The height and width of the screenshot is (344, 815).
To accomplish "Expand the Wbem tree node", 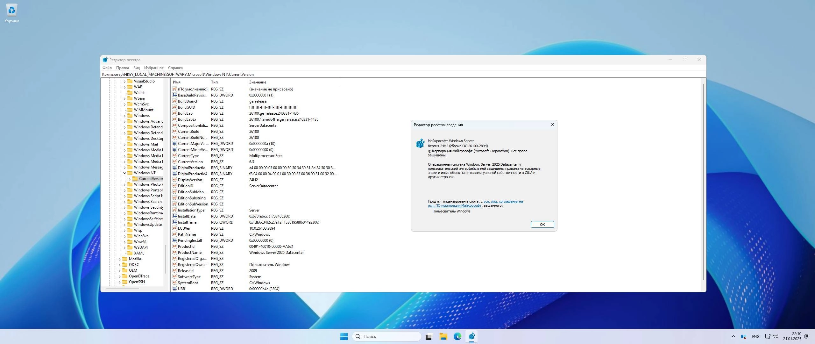I will tap(124, 98).
